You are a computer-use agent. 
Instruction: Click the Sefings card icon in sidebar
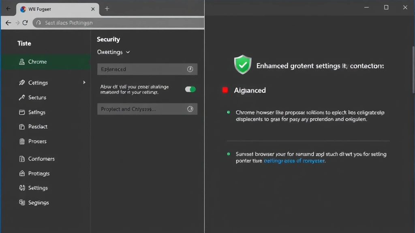pos(24,112)
